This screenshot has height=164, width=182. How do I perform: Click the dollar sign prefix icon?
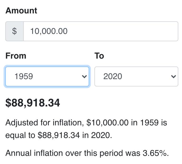15,31
